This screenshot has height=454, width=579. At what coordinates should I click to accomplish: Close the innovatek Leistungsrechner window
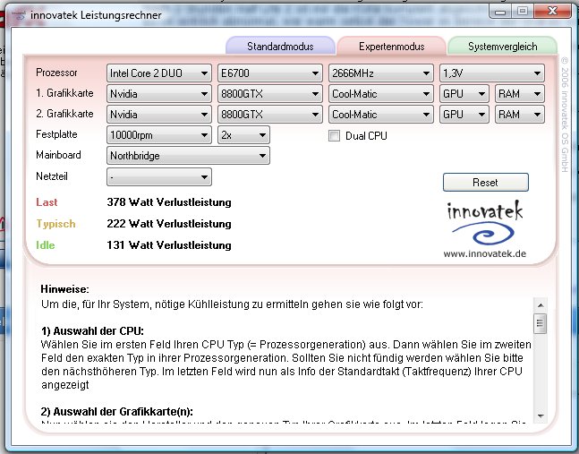[552, 13]
